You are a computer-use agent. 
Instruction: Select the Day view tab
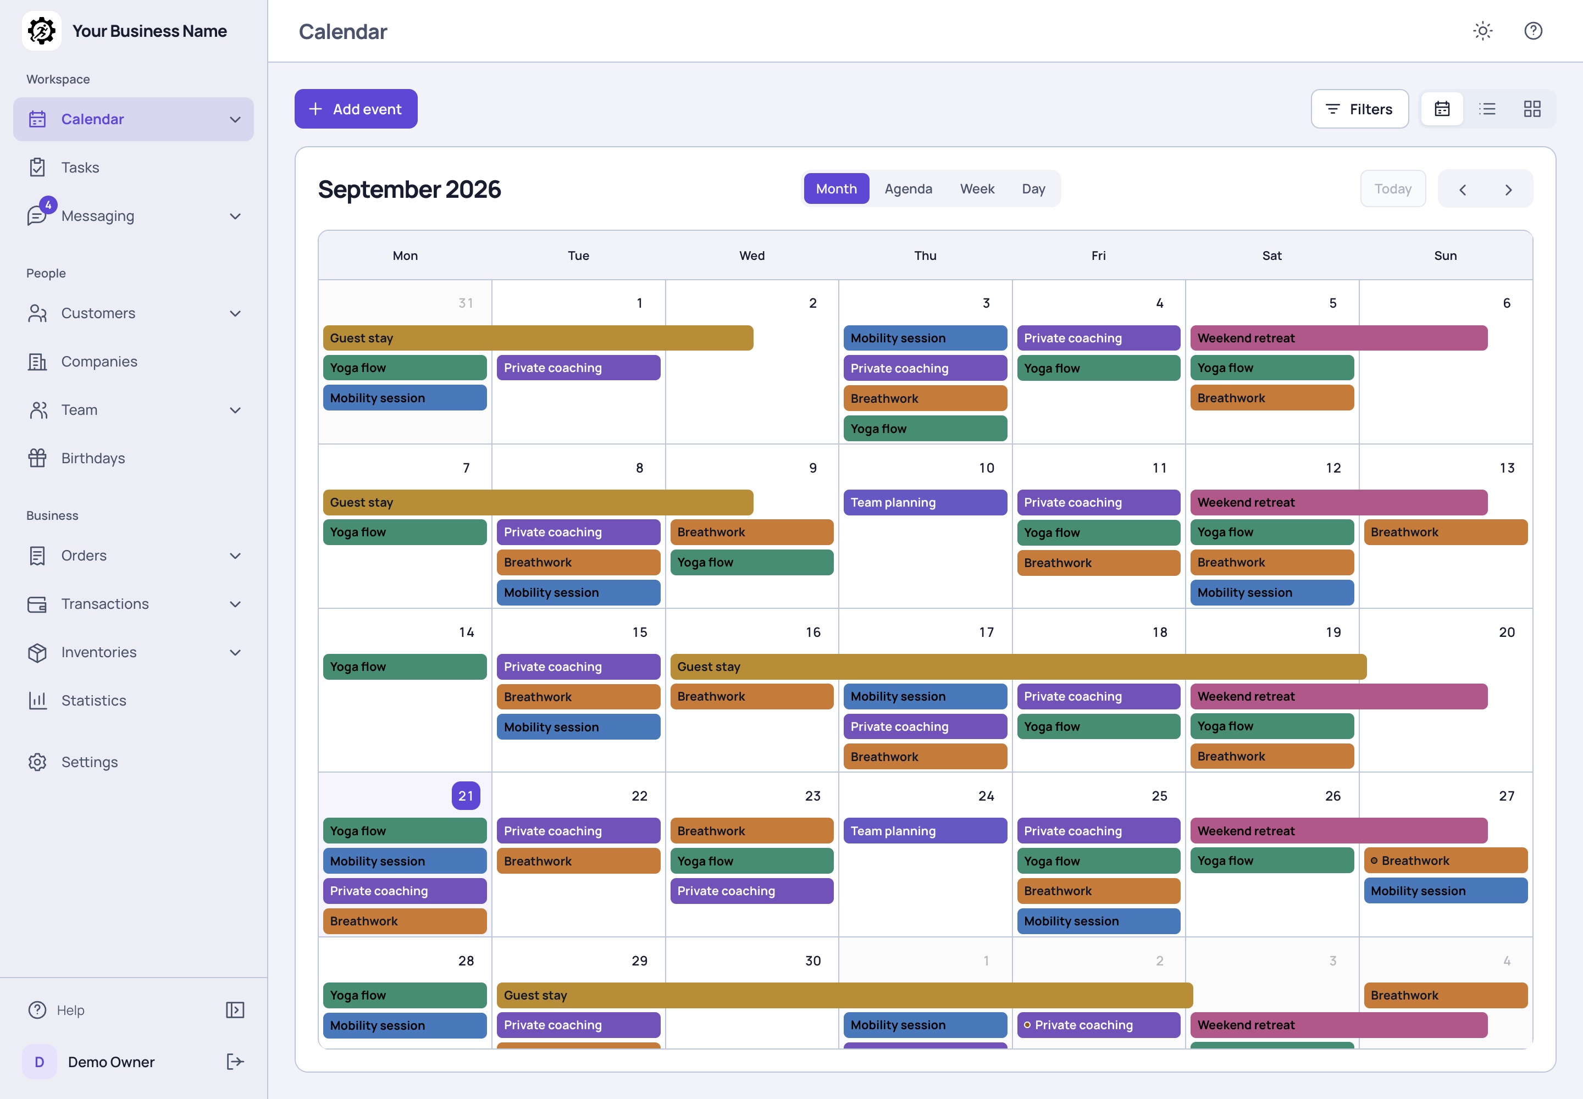tap(1033, 188)
